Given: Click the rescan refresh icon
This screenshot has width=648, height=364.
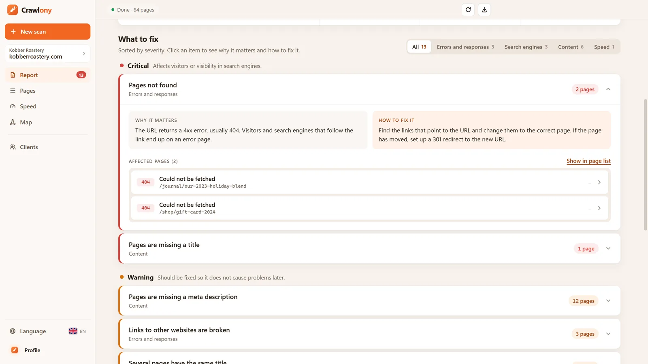Looking at the screenshot, I should click(468, 10).
